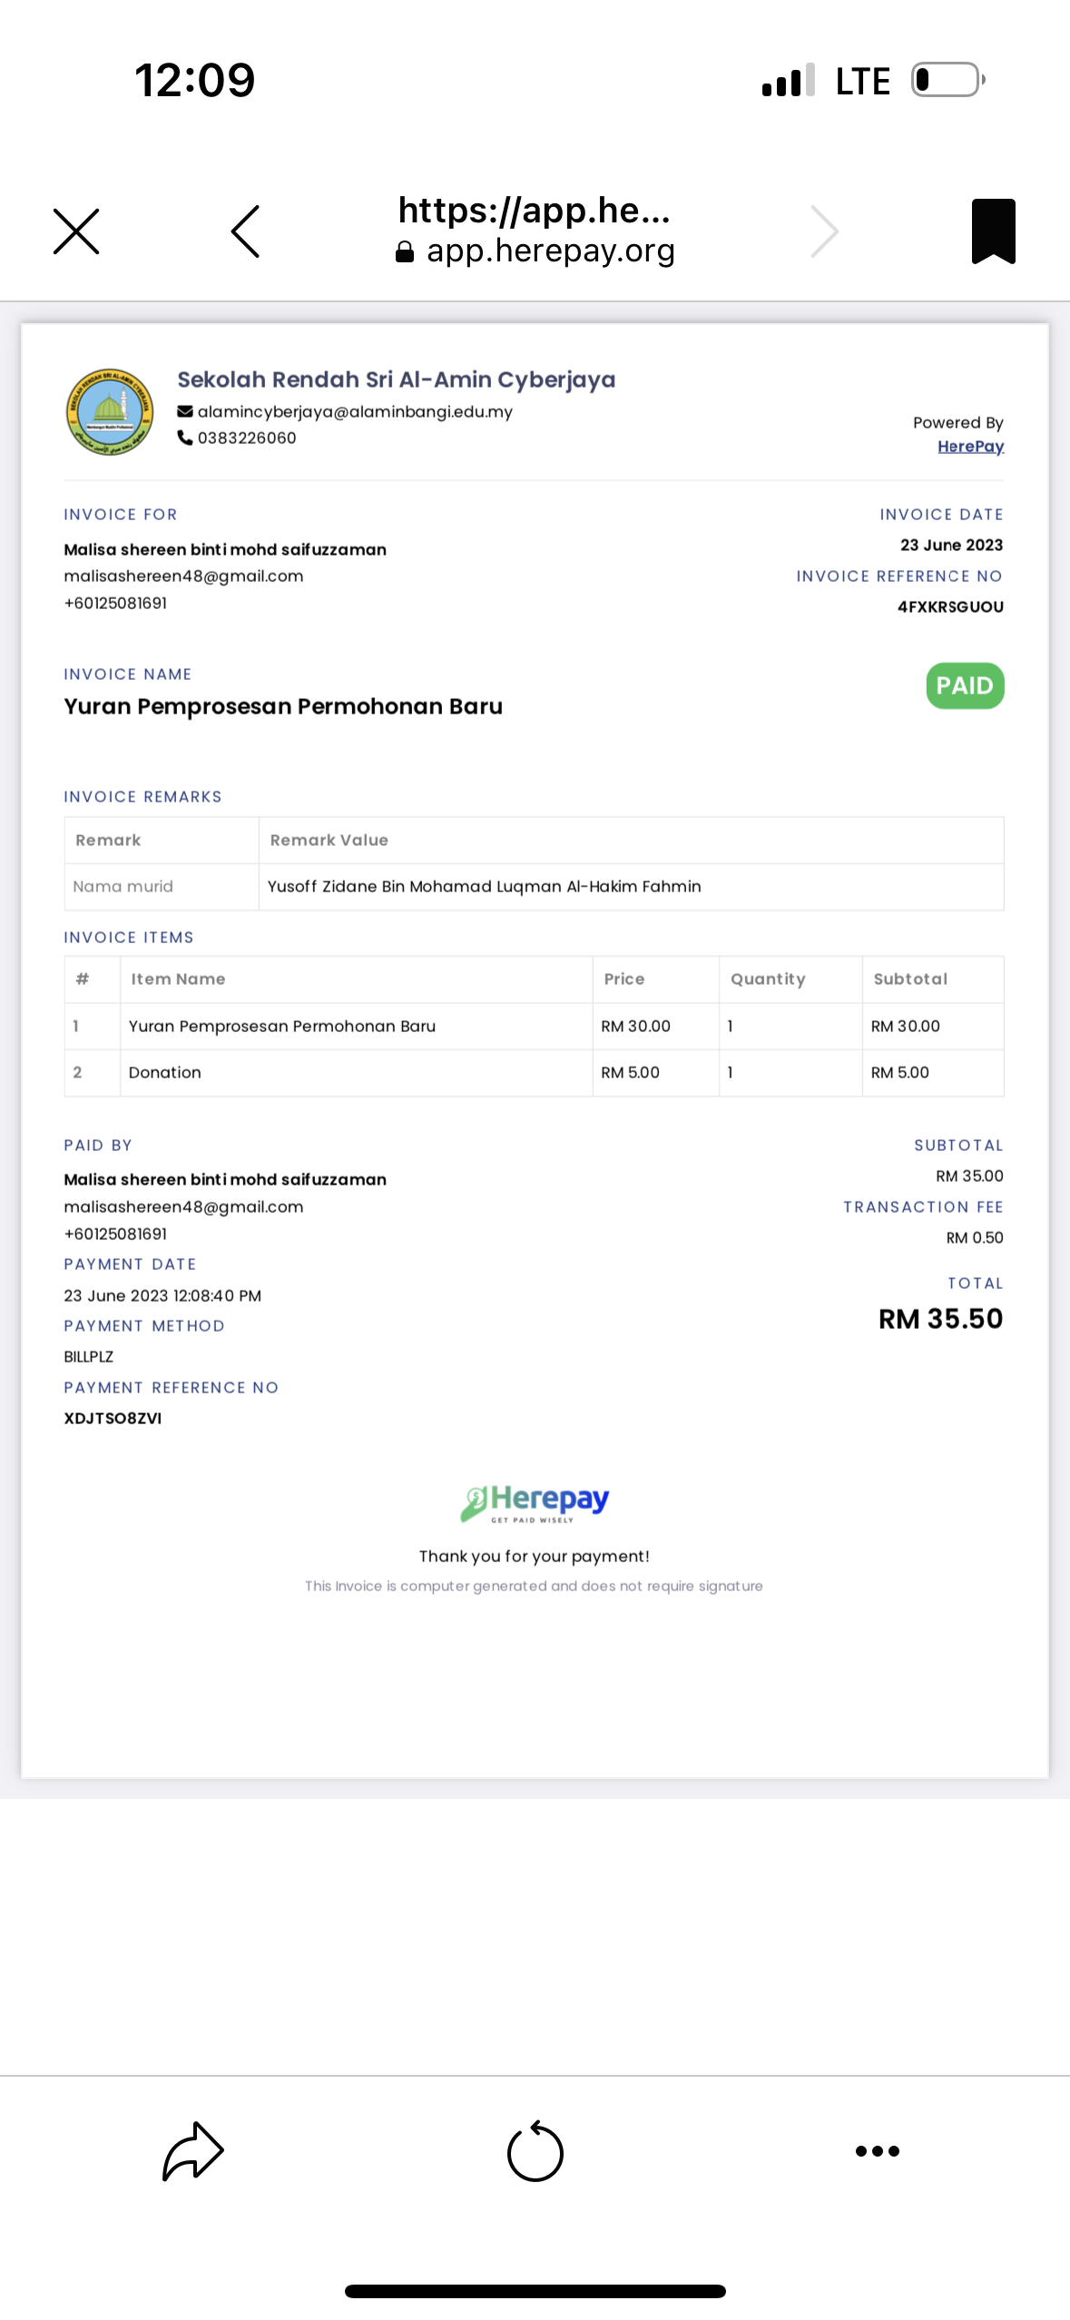Viewport: 1070px width, 2320px height.
Task: Tap the share arrow icon
Action: point(192,2151)
